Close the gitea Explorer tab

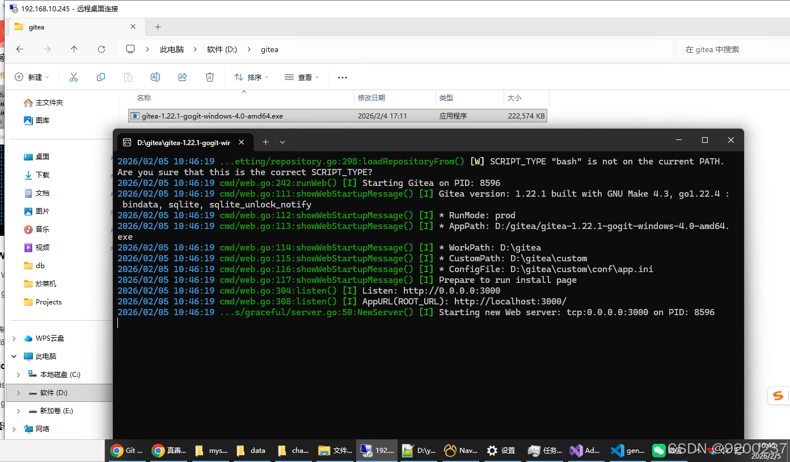click(x=133, y=27)
